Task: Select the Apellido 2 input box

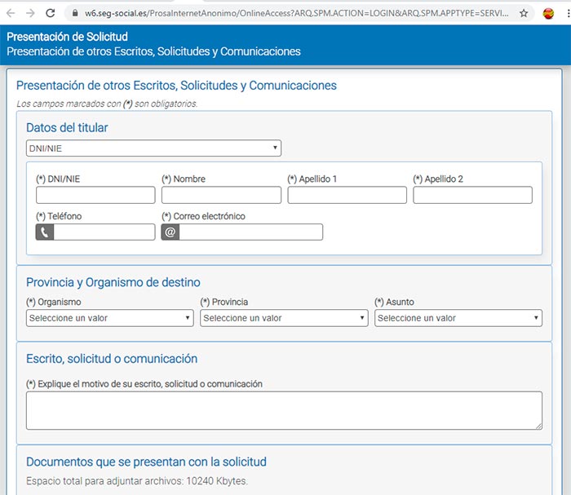Action: coord(472,195)
